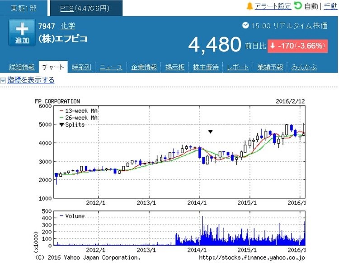This screenshot has width=339, height=265.
Task: Switch update mode to 手動
Action: click(x=330, y=6)
